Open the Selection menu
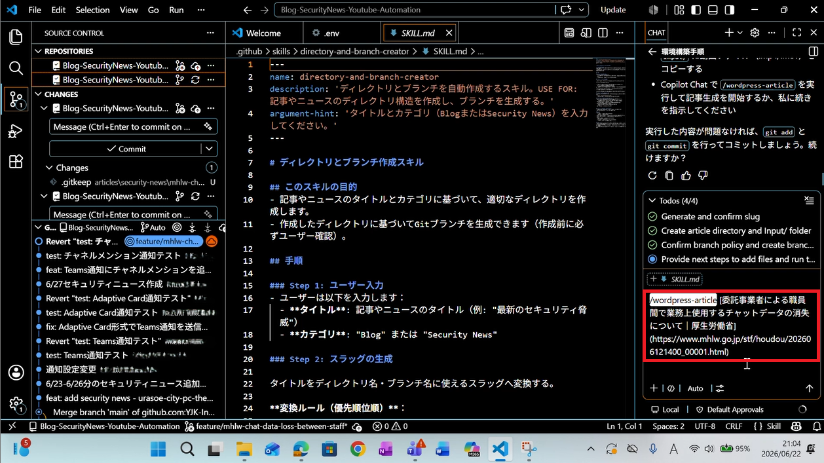The width and height of the screenshot is (824, 463). point(92,10)
